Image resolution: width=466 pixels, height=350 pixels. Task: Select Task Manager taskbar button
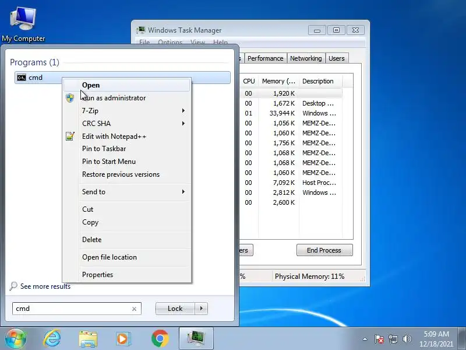[x=196, y=338]
